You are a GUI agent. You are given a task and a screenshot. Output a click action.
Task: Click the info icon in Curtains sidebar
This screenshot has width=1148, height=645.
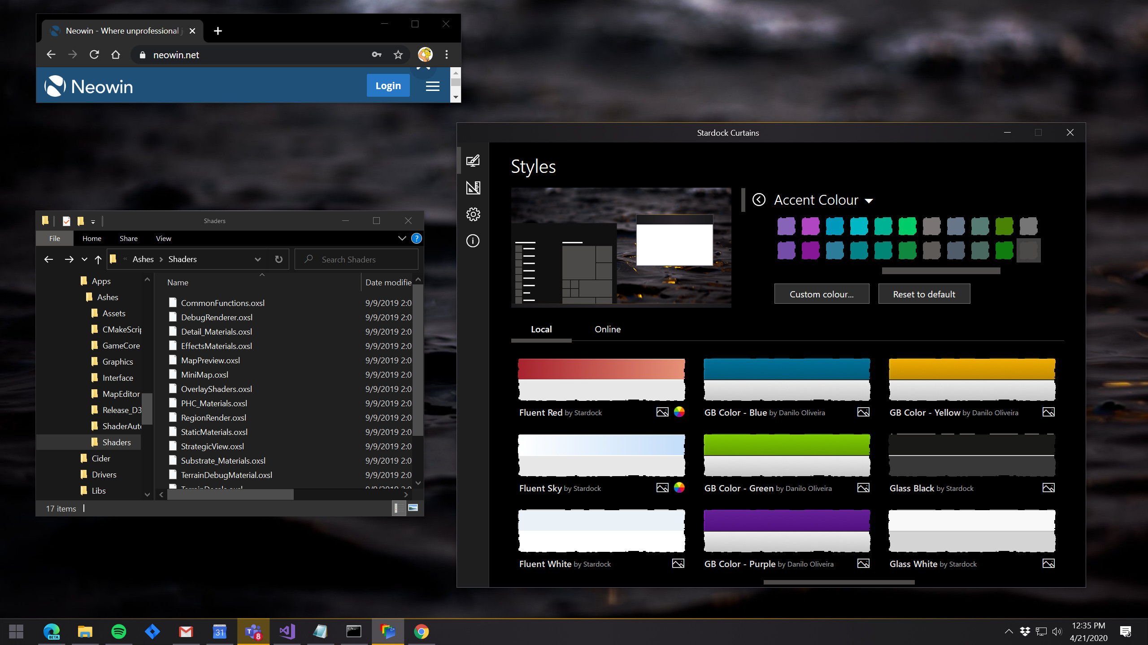[473, 241]
